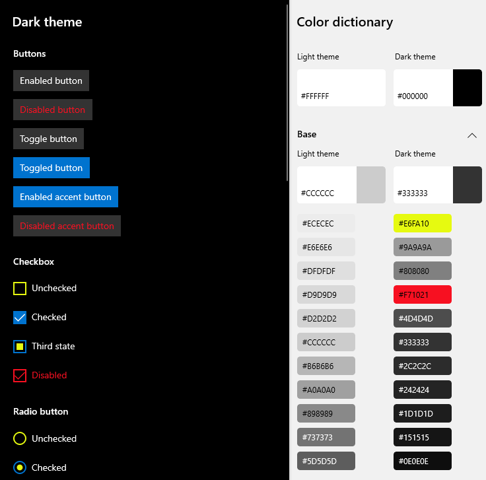Uncheck the Checked checkbox
This screenshot has height=480, width=486.
[x=20, y=318]
